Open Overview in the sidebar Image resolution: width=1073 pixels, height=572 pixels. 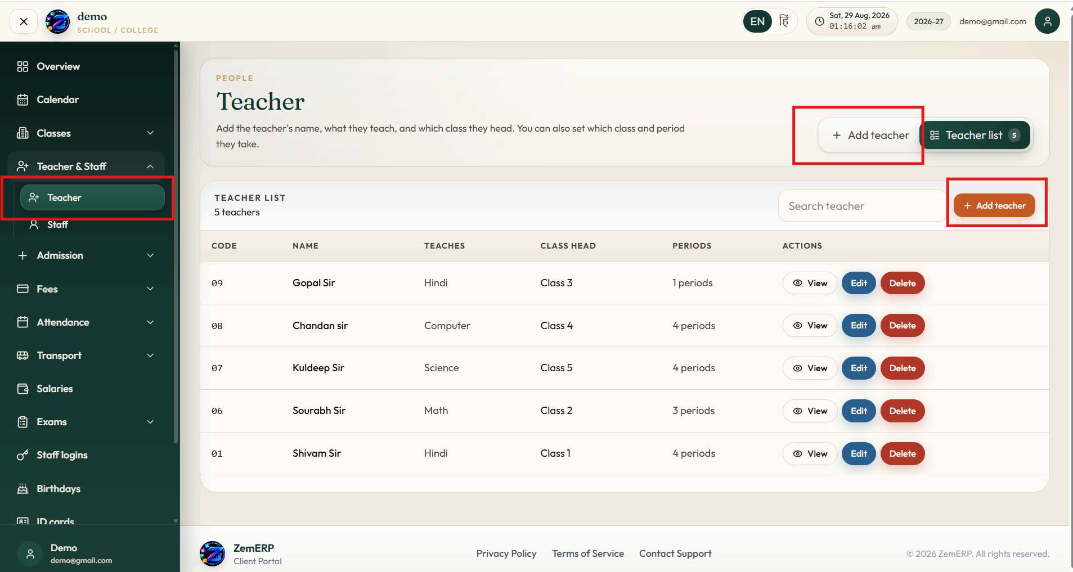pyautogui.click(x=87, y=66)
